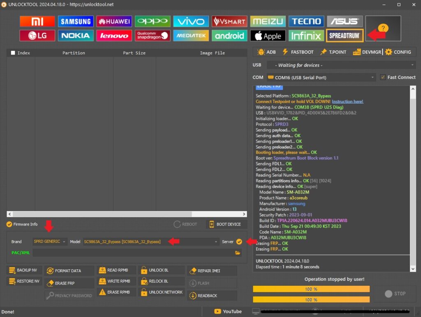Toggle the Index select-all checkbox
Viewport: 421px width, 317px height.
pos(13,53)
